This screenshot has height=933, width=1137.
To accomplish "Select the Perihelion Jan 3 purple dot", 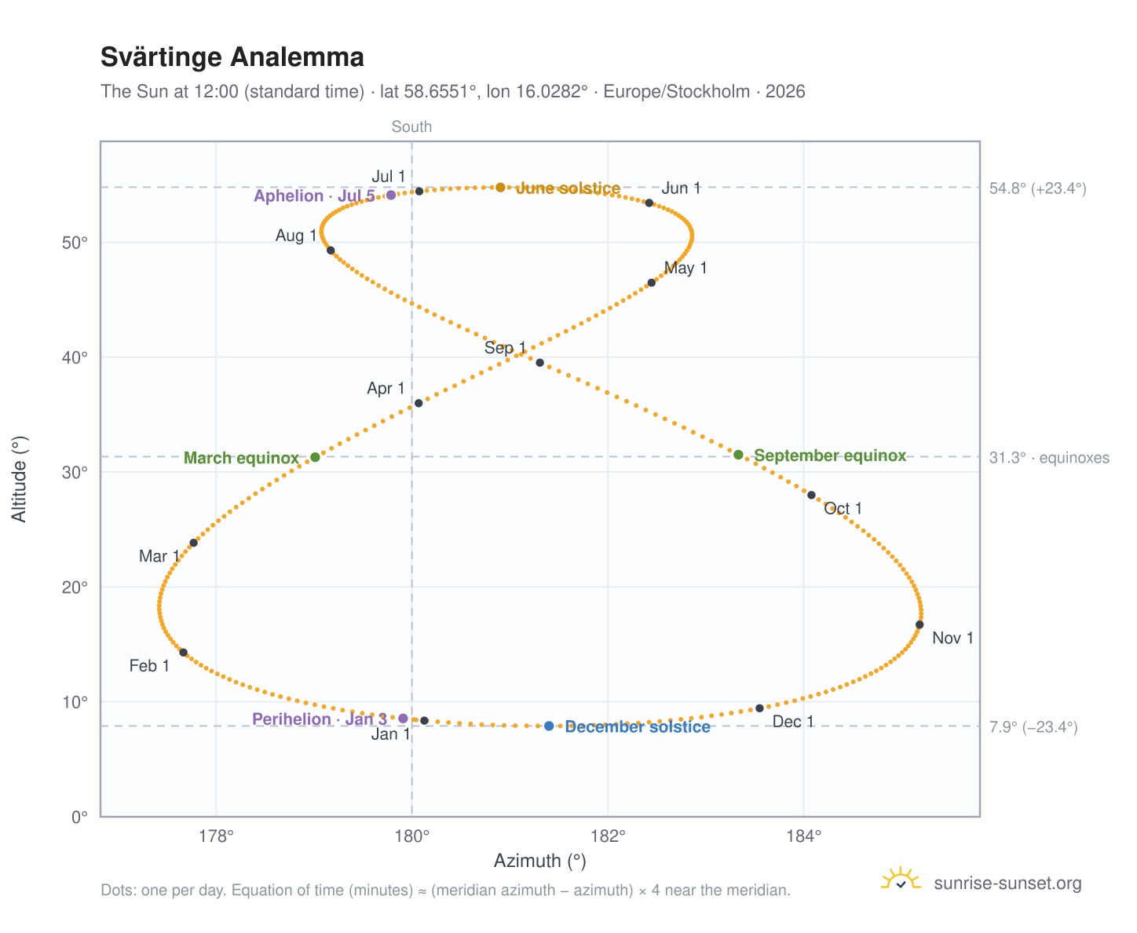I will click(404, 719).
